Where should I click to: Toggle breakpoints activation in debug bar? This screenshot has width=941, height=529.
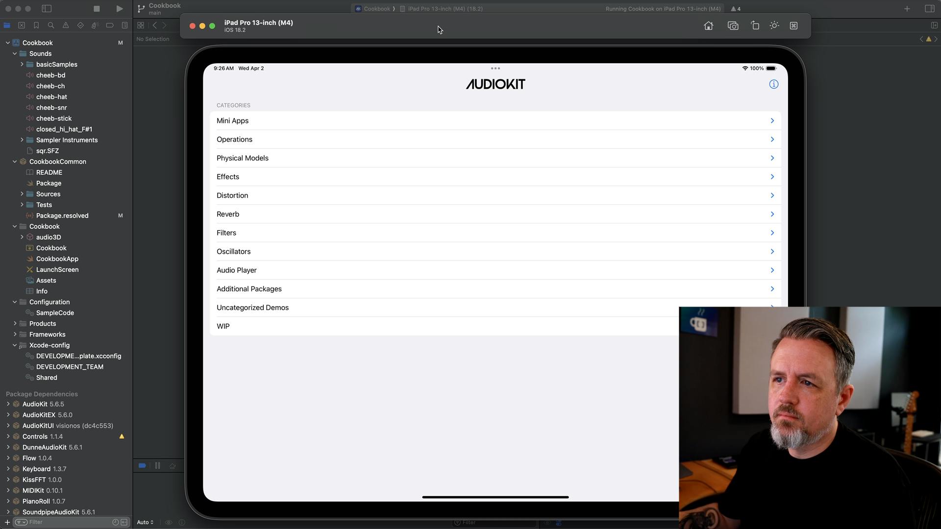(142, 466)
